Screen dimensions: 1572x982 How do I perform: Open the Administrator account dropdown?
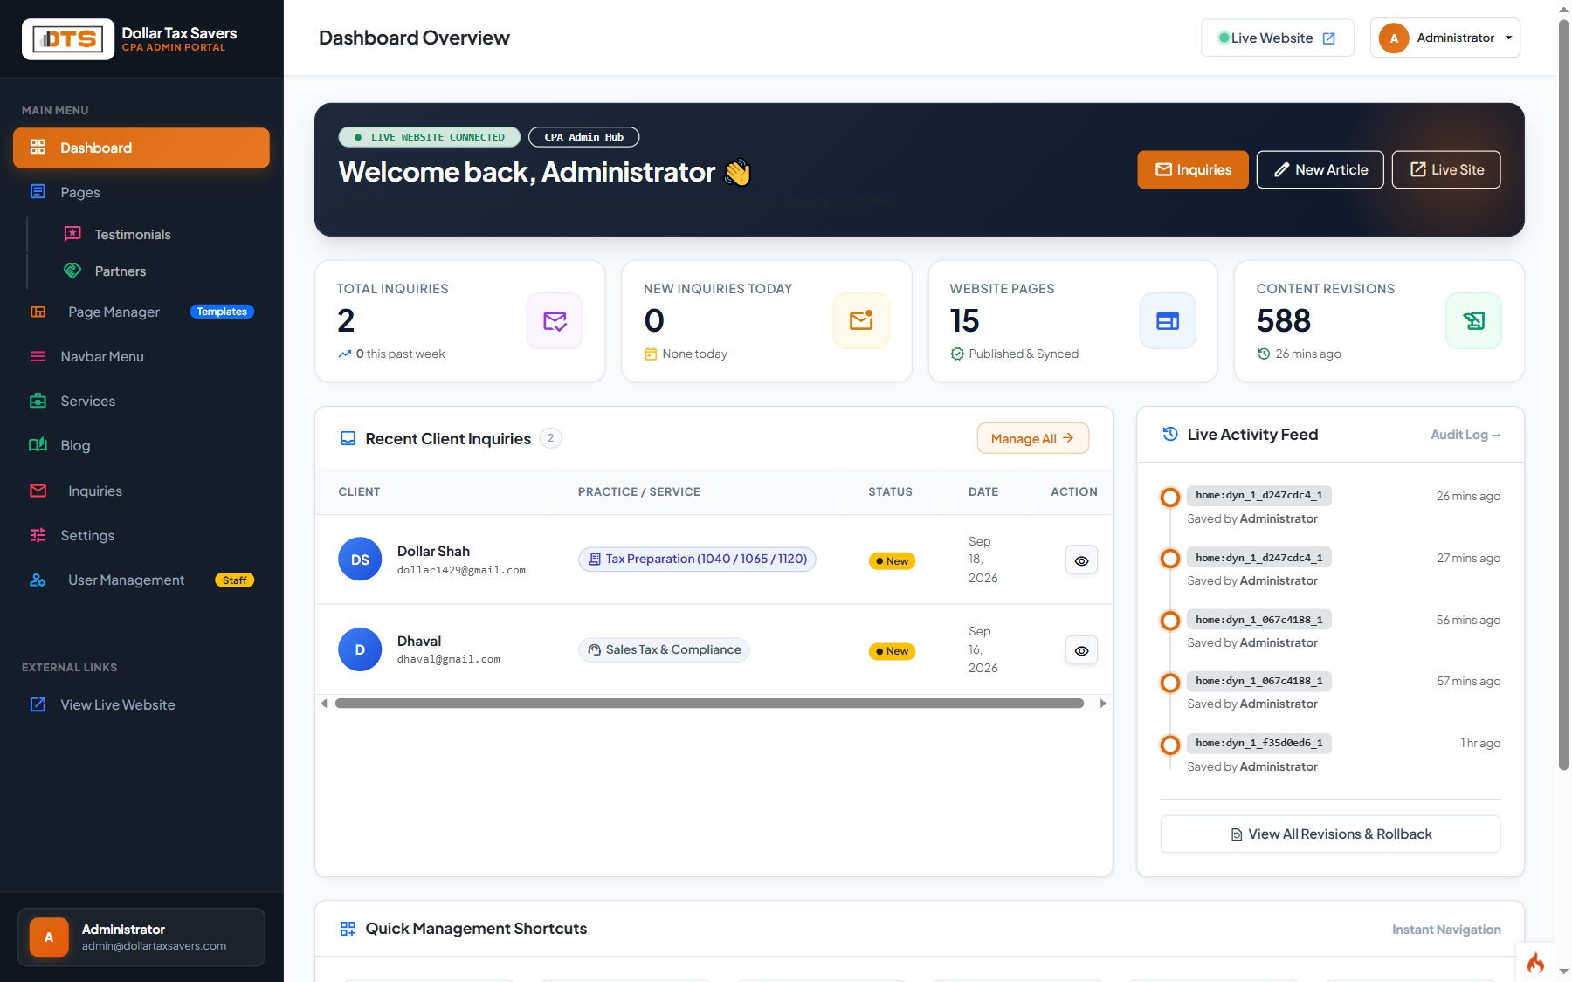click(x=1444, y=38)
